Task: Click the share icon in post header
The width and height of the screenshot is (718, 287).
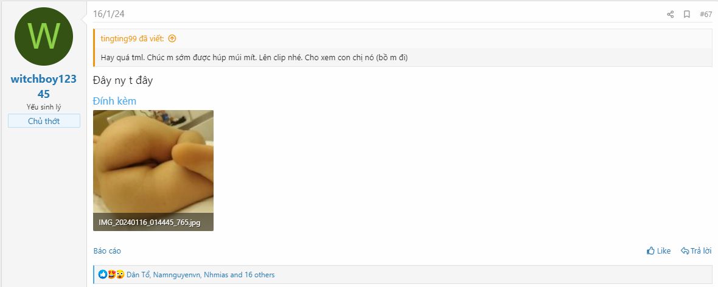Action: 670,15
